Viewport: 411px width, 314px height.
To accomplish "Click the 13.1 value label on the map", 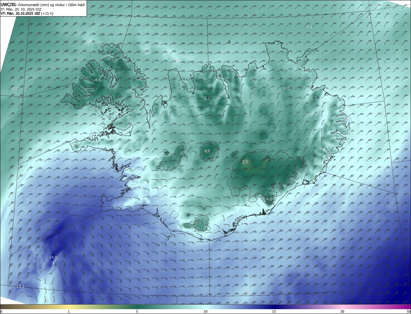I will pos(20,286).
